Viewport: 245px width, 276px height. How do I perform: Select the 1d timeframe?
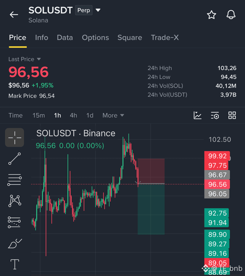point(90,116)
